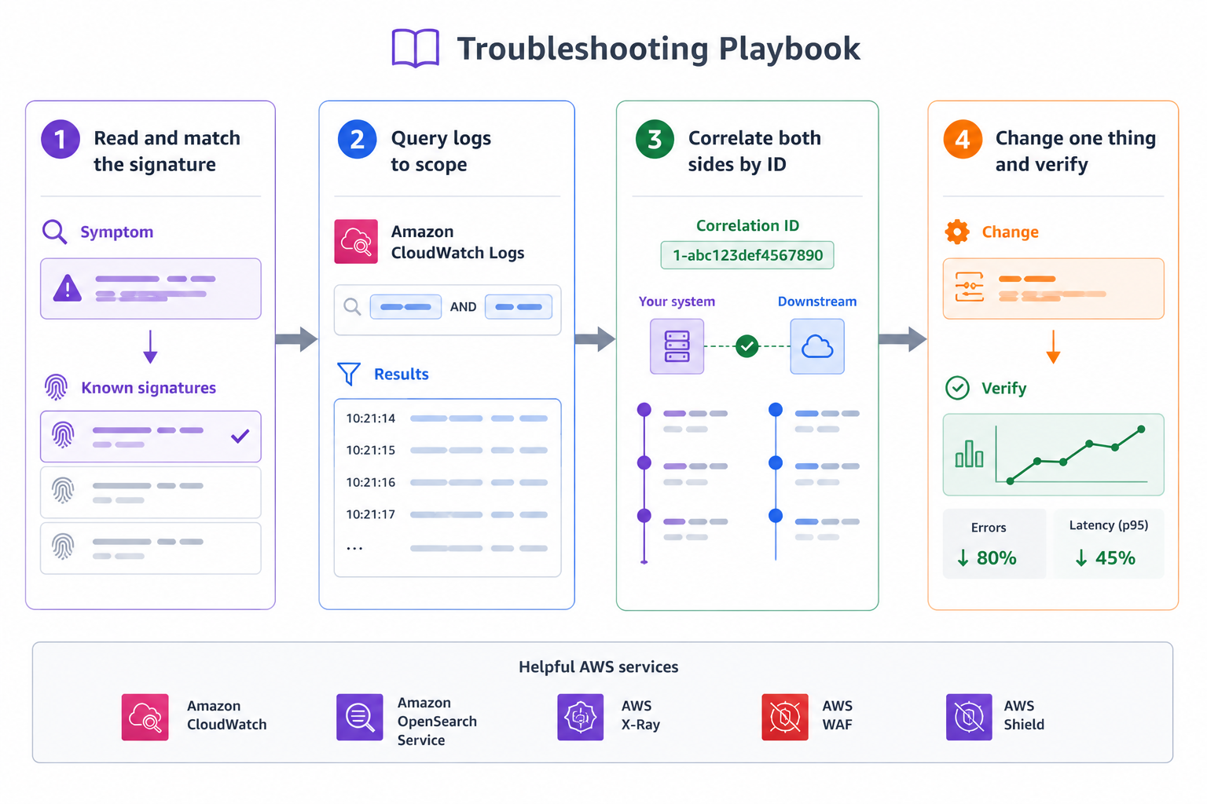
Task: Click the Verify heading text
Action: (1004, 389)
